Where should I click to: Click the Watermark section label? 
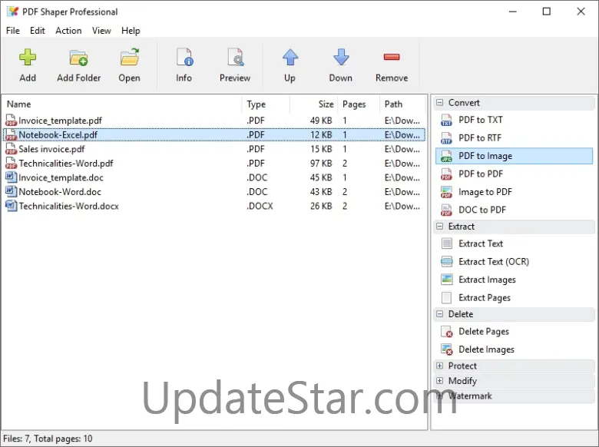(x=470, y=396)
